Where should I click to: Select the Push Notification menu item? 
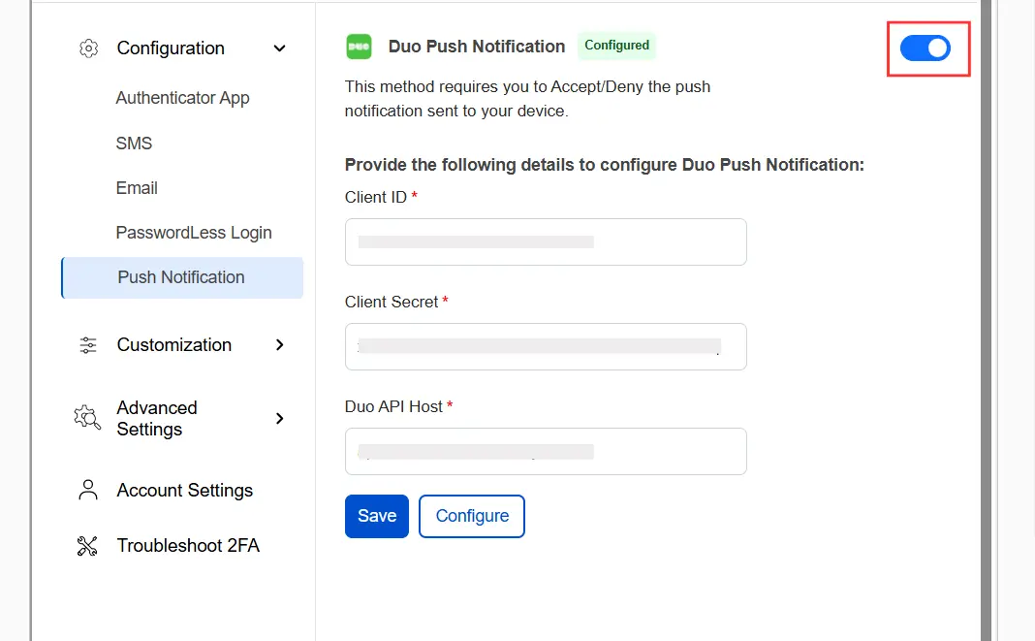(x=182, y=277)
